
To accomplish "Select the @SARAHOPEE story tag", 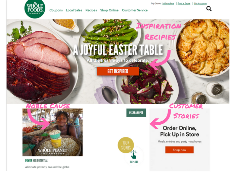I will (x=136, y=113).
